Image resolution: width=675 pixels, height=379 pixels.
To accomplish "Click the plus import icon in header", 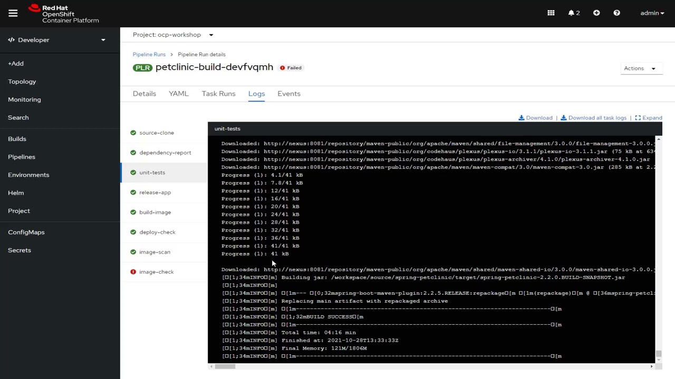I will (596, 13).
